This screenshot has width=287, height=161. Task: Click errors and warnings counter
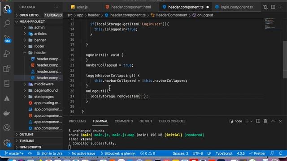[x=148, y=153]
